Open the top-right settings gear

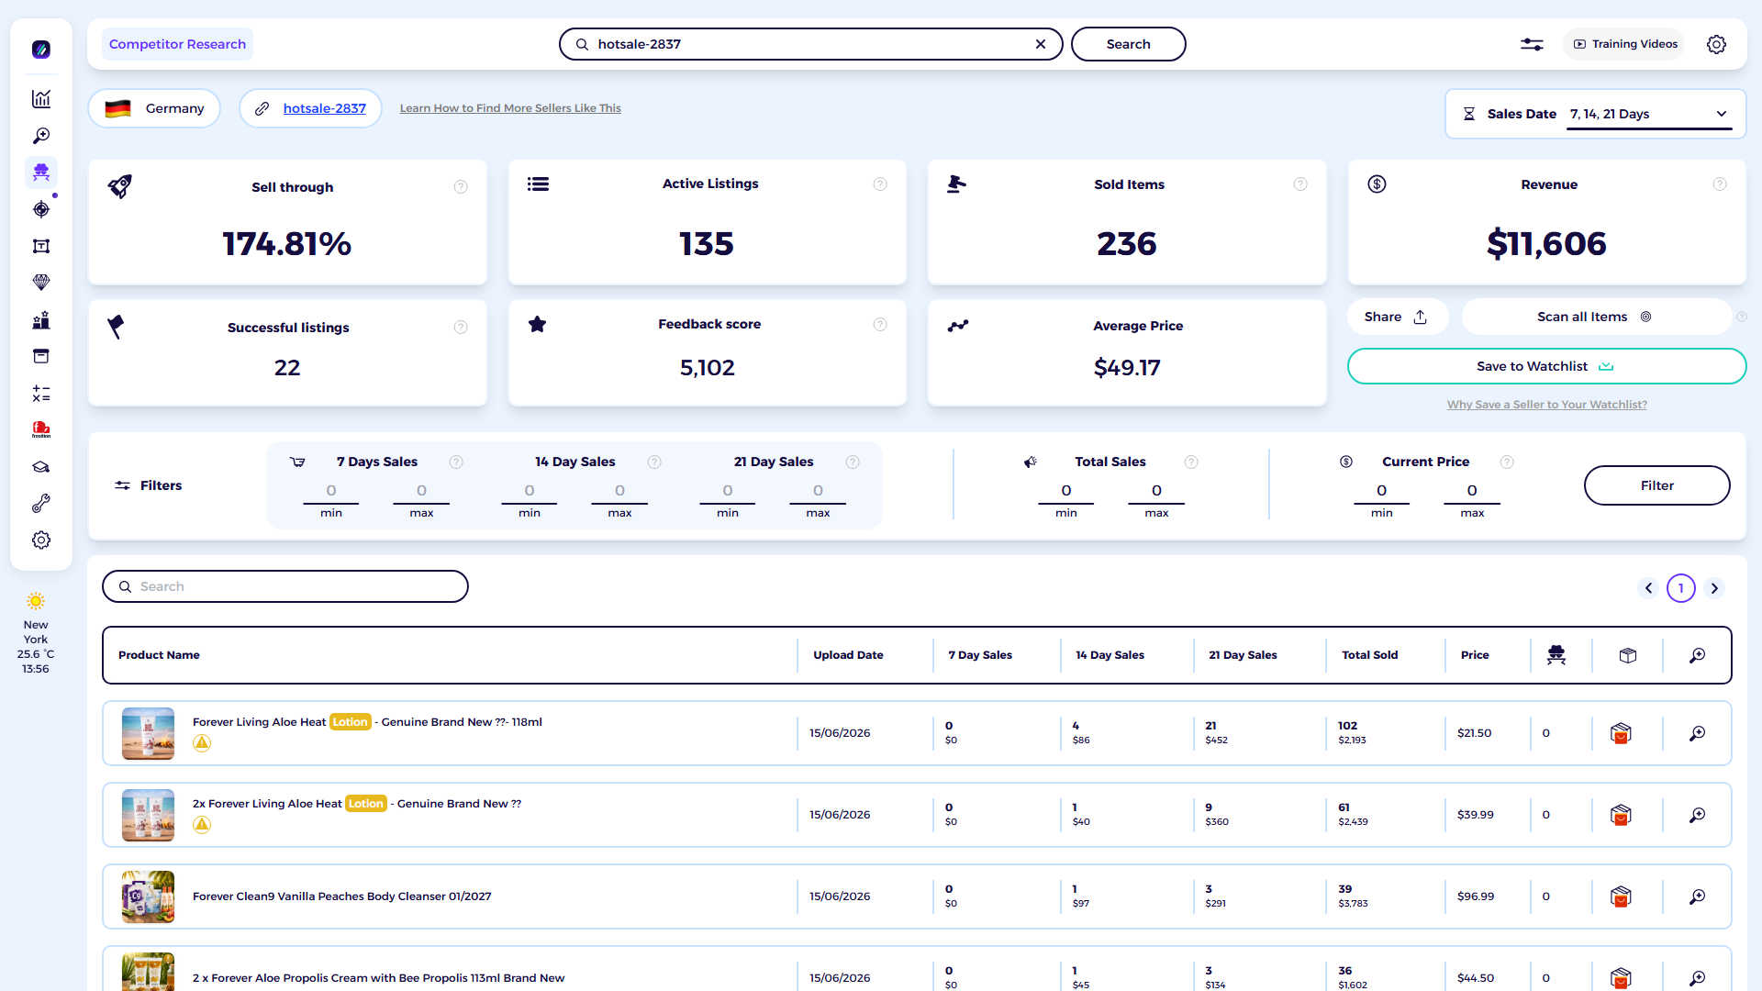coord(1716,44)
